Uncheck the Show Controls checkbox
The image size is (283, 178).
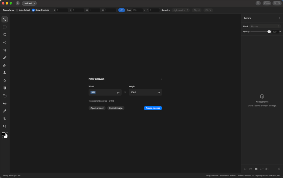click(33, 10)
